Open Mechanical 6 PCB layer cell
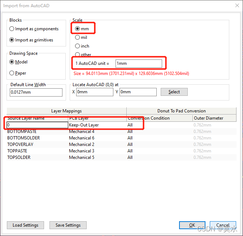243x236 pixels. (x=97, y=138)
